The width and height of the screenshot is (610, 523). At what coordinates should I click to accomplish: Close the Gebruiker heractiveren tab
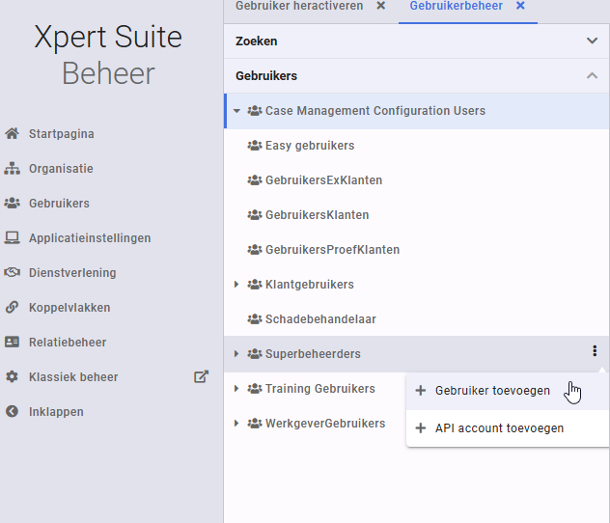click(381, 6)
